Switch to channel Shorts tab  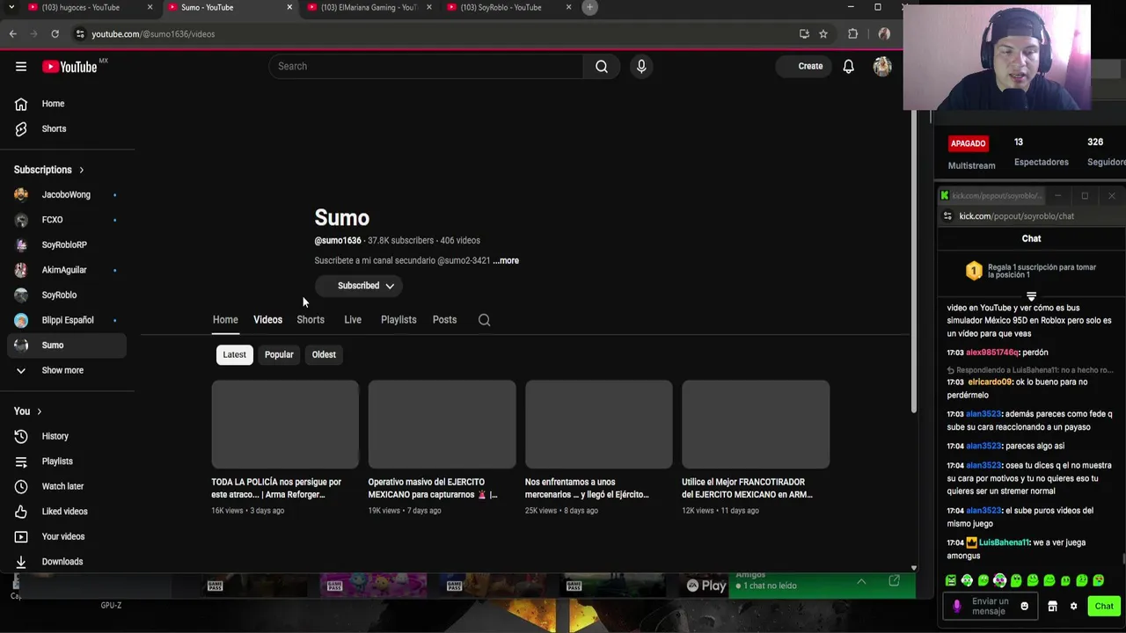point(311,320)
